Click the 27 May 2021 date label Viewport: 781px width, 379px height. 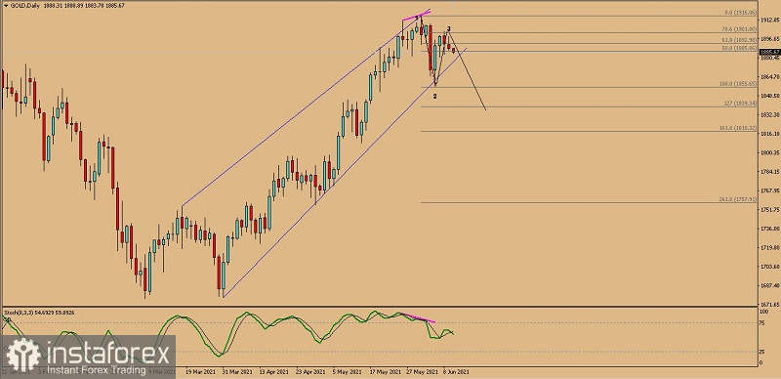click(x=421, y=371)
